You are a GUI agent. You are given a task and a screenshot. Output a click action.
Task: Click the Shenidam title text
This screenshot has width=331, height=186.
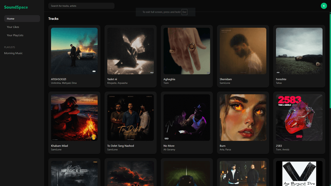(x=226, y=79)
